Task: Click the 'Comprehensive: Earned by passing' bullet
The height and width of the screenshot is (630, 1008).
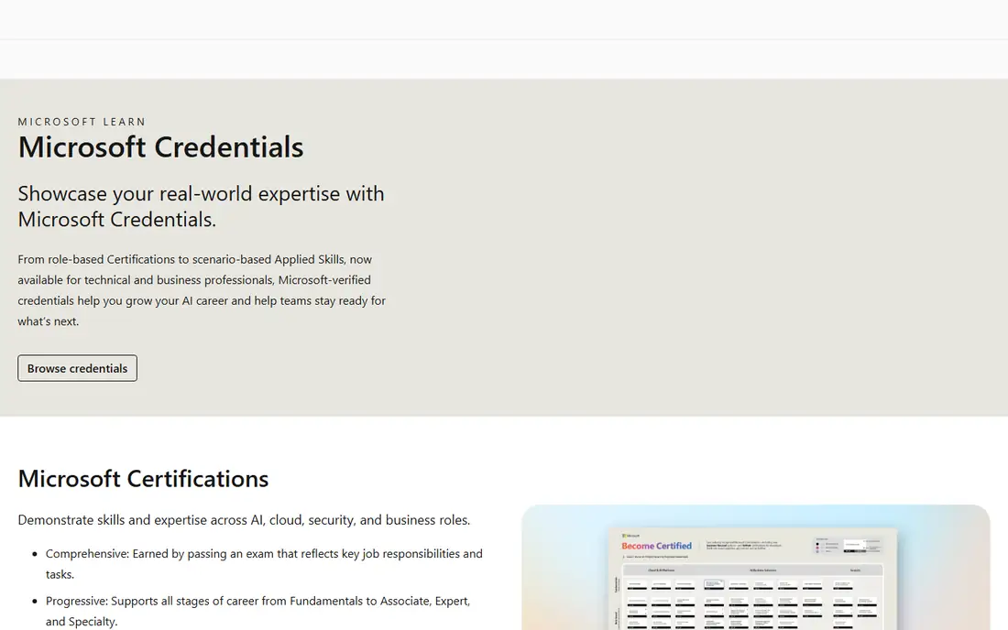Action: coord(264,563)
